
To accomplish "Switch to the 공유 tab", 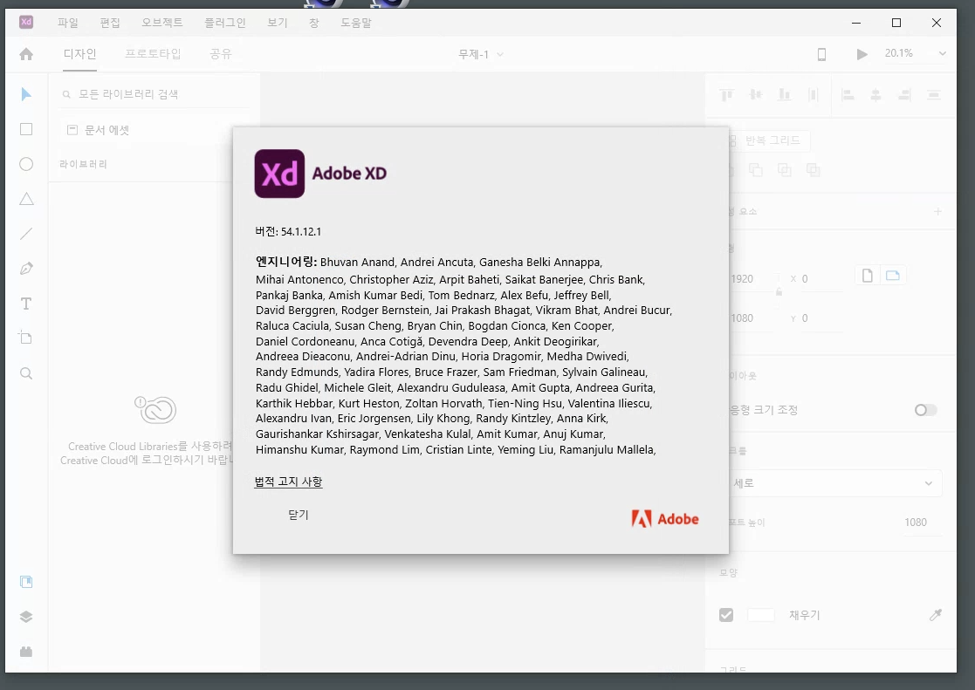I will [221, 54].
